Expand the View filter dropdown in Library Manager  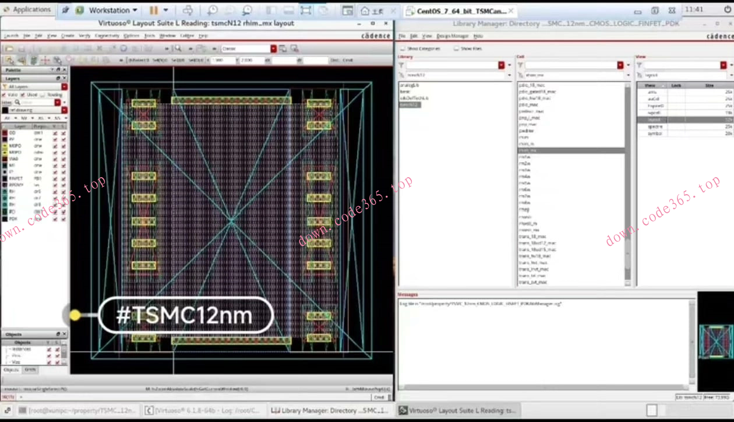click(x=723, y=65)
